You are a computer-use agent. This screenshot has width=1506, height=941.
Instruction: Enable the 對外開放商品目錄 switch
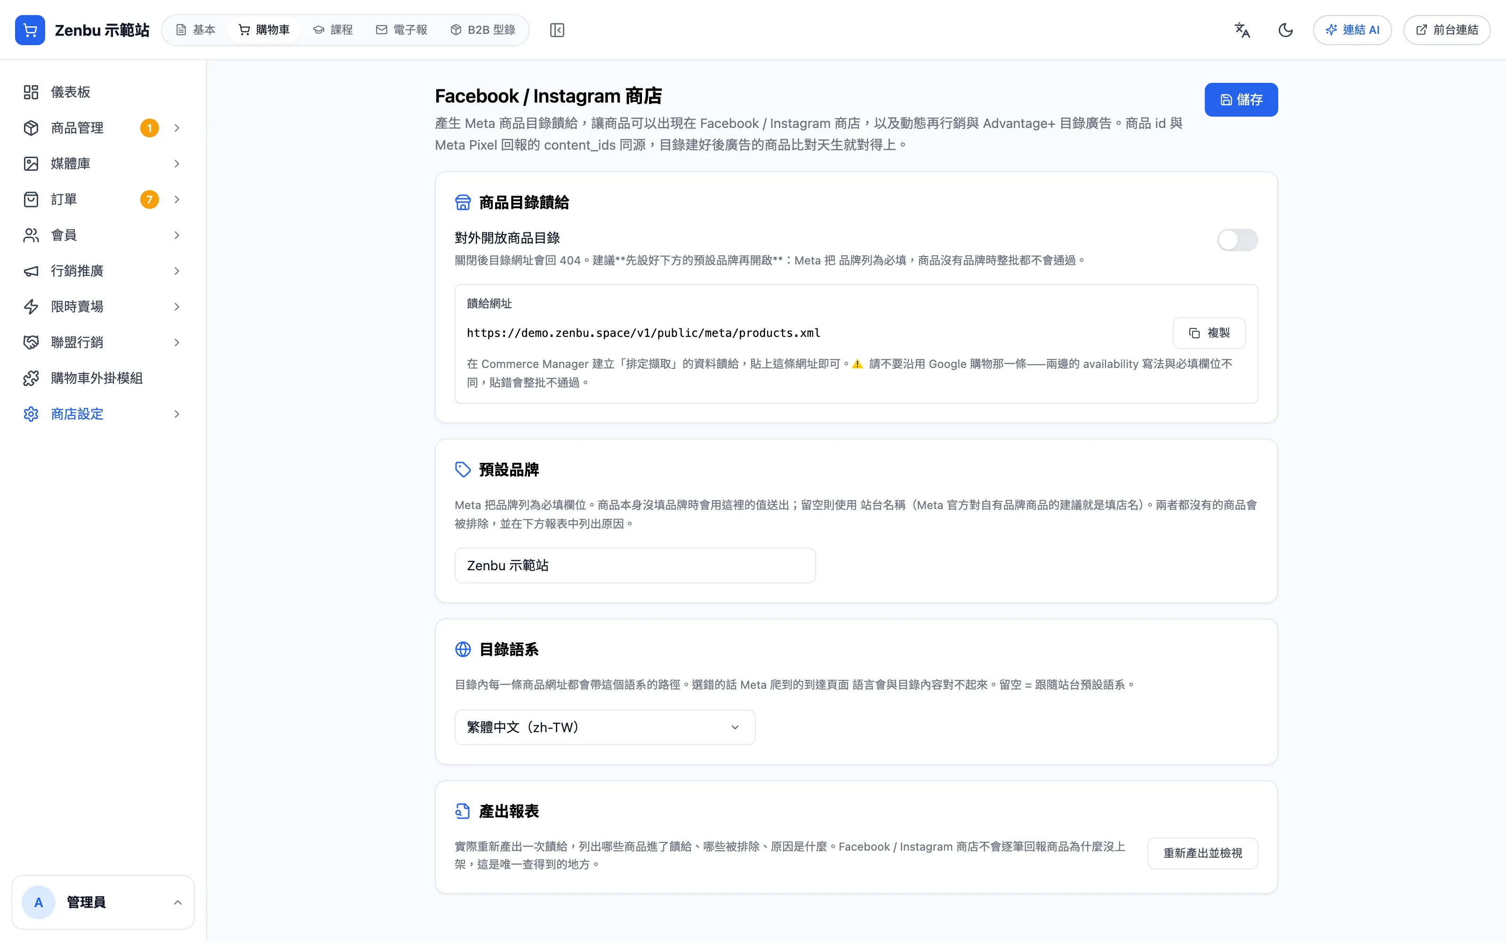[1237, 239]
